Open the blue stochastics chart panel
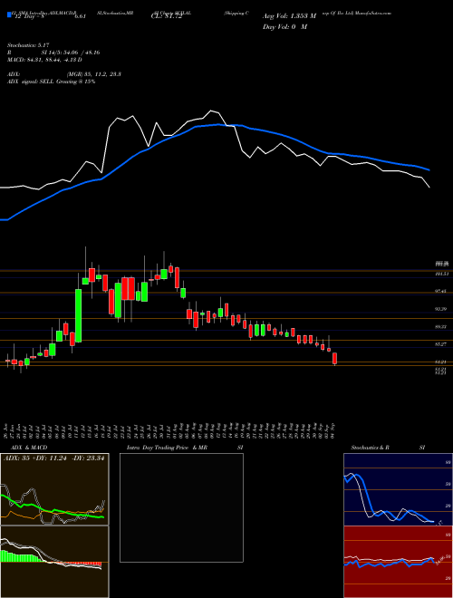Viewport: 453px width, 598px height. click(x=398, y=489)
